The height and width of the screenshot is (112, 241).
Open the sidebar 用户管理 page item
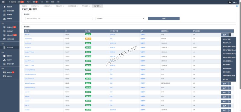click(10, 15)
